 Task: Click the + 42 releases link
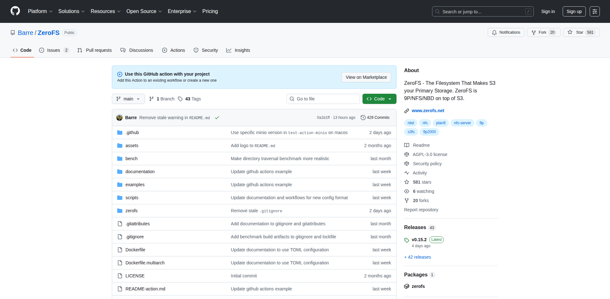pyautogui.click(x=417, y=257)
